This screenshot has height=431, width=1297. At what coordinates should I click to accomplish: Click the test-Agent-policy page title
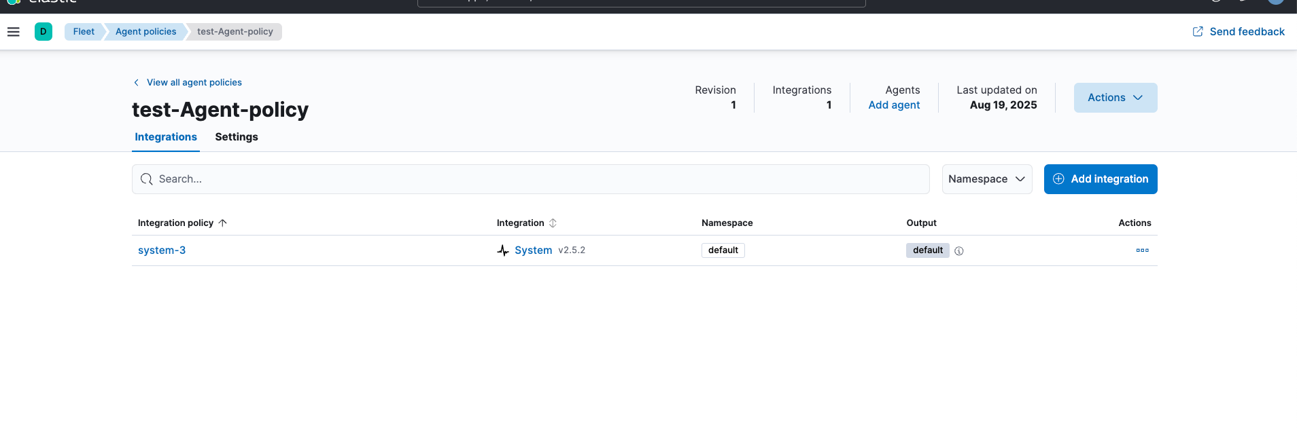pyautogui.click(x=220, y=110)
